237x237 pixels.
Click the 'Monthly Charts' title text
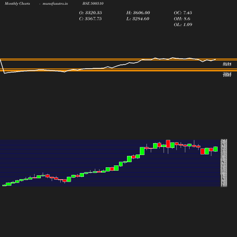click(x=17, y=4)
